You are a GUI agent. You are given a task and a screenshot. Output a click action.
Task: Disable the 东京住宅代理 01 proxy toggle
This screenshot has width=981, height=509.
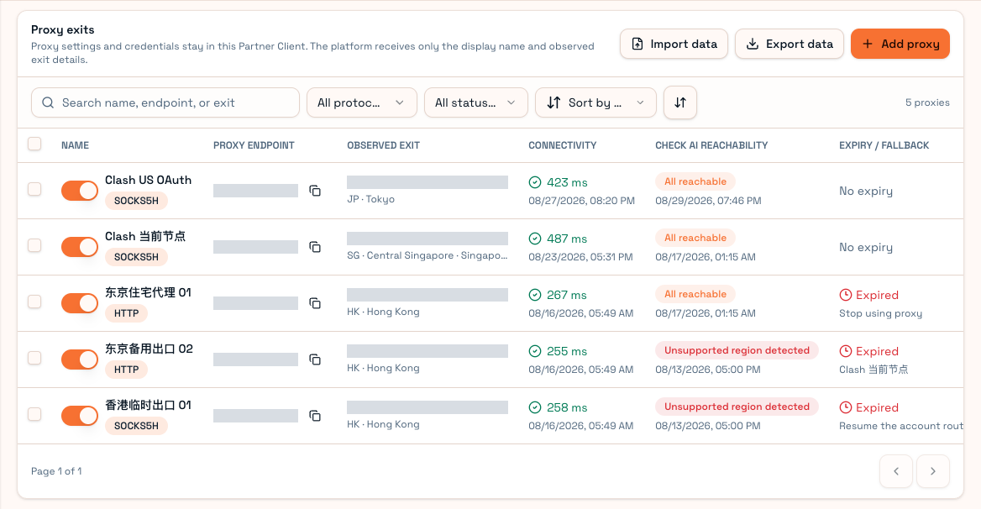pos(80,303)
